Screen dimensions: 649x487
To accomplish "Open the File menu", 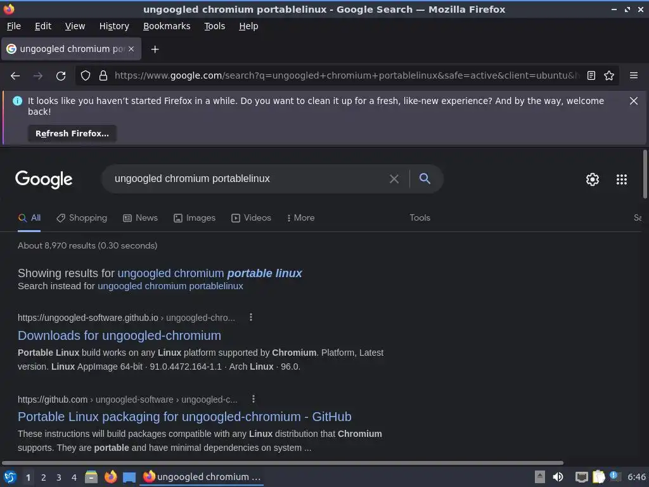I will coord(14,26).
